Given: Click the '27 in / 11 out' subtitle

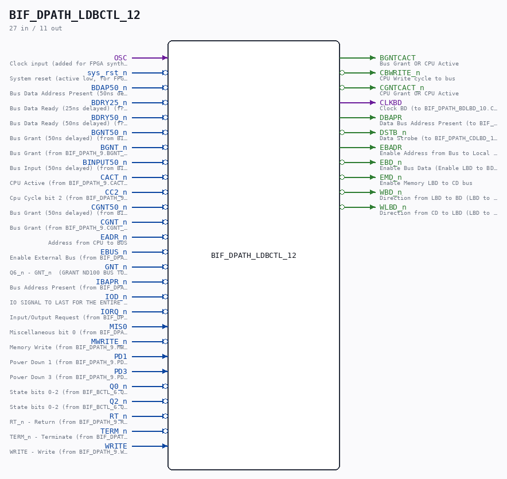Looking at the screenshot, I should (36, 28).
